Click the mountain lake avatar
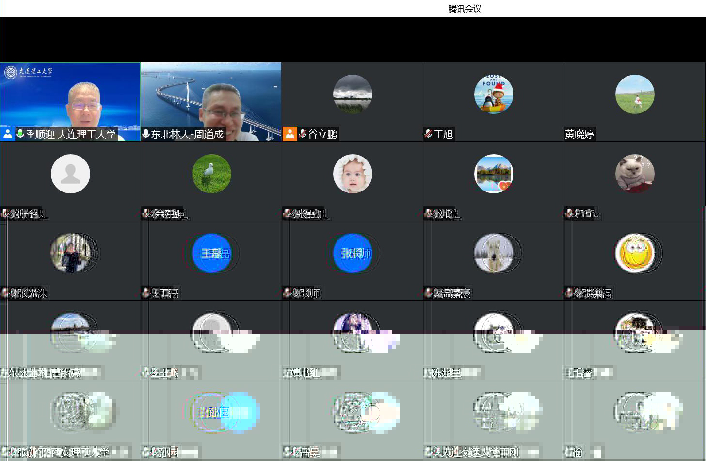The width and height of the screenshot is (706, 461). (x=494, y=174)
